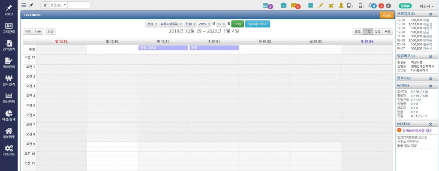Open the briefcase icon in top toolbar
This screenshot has height=171, width=439.
(284, 5)
